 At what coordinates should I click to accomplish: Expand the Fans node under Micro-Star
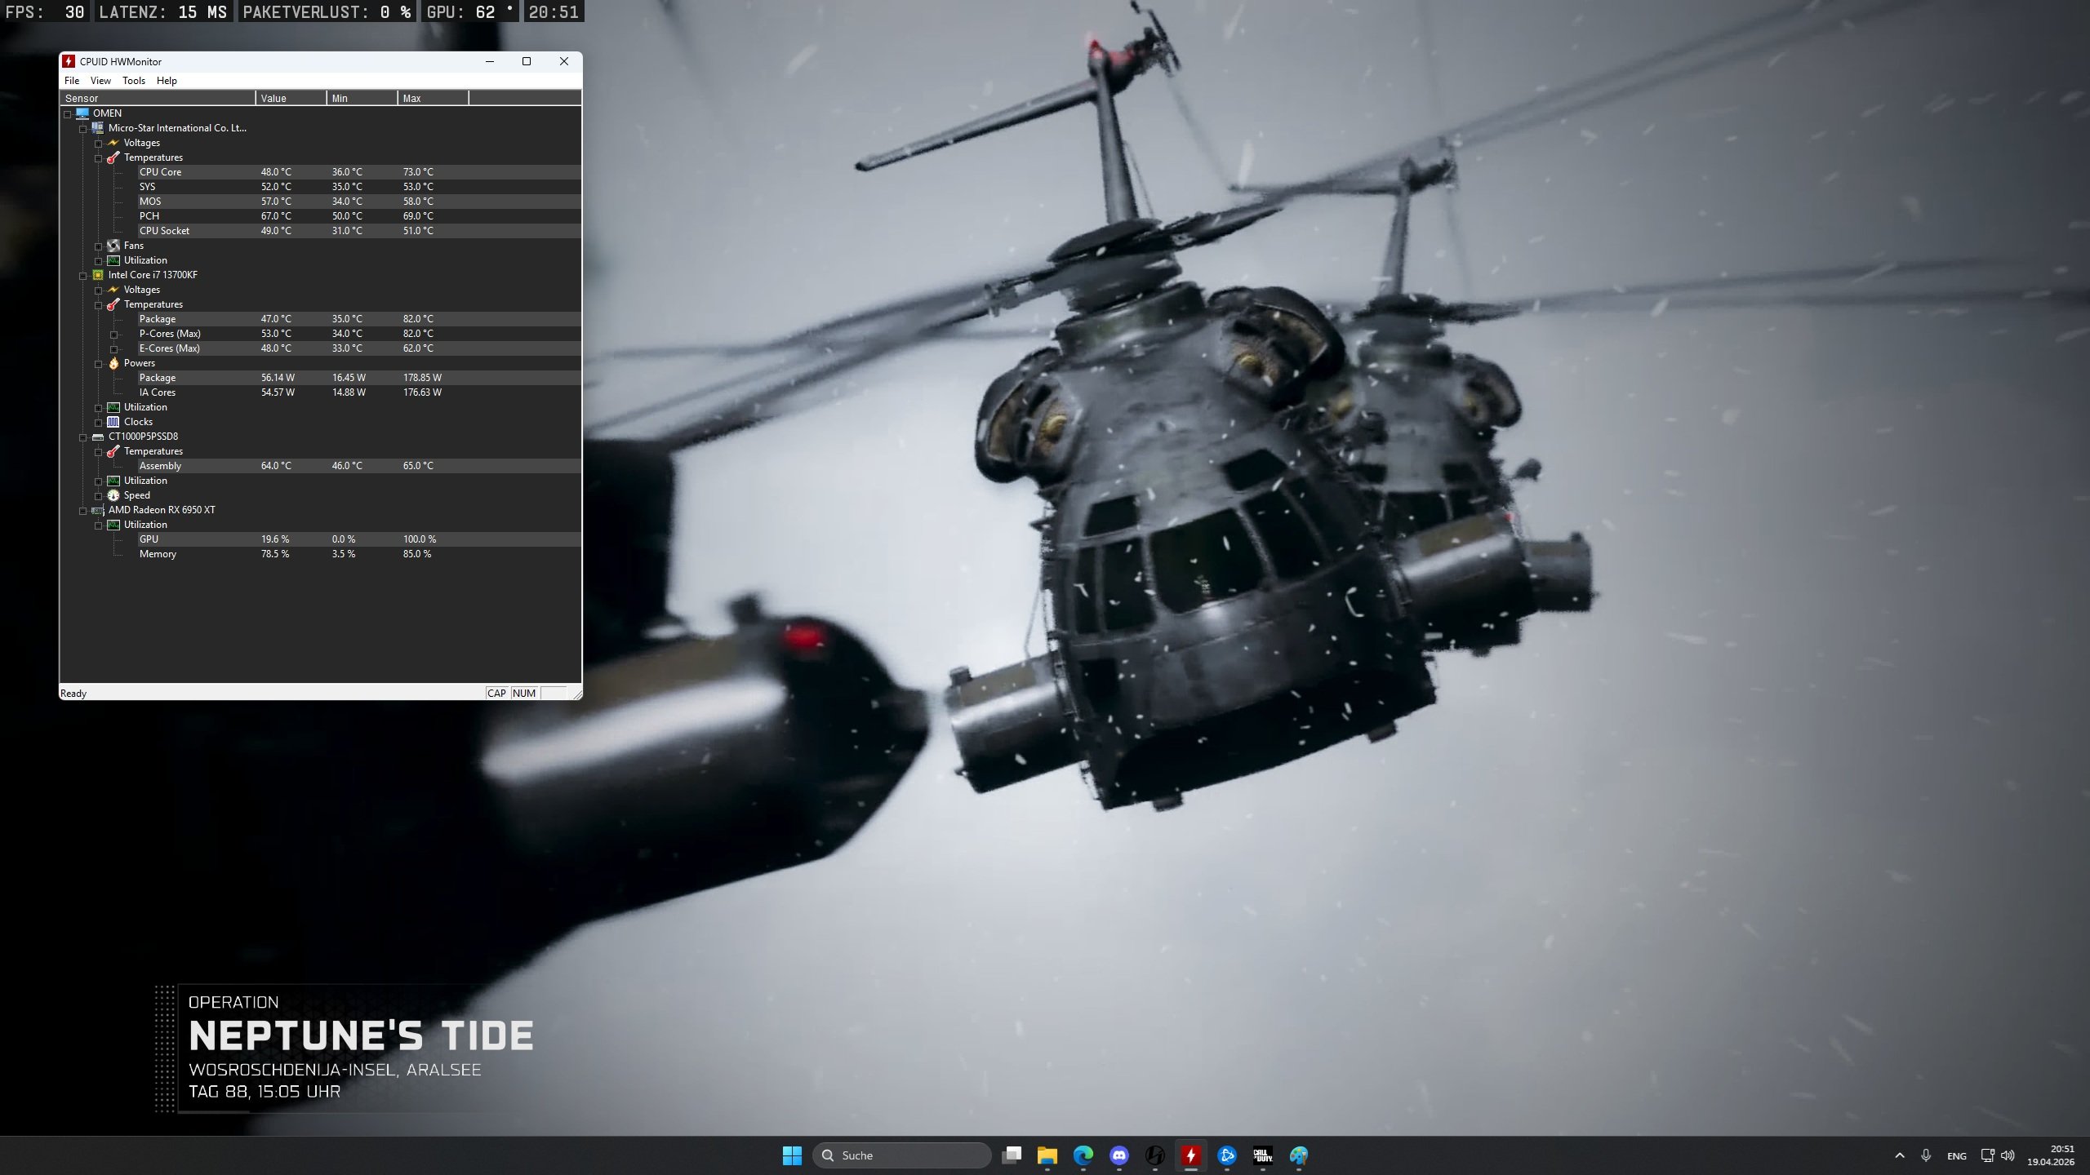click(x=98, y=246)
